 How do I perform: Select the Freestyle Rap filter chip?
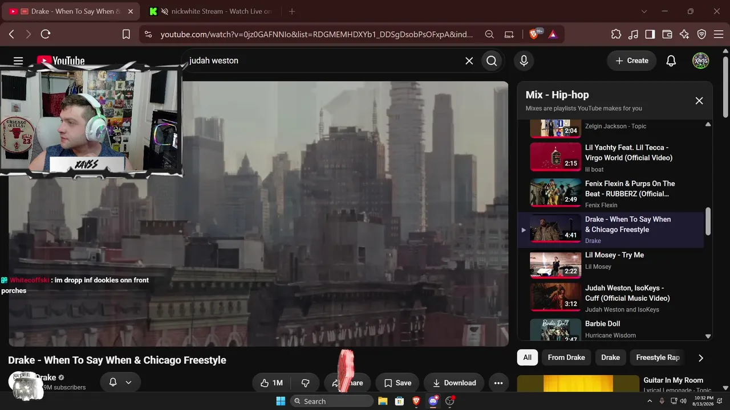(658, 358)
